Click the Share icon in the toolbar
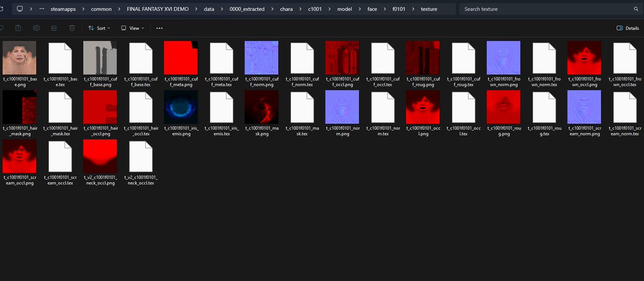The height and width of the screenshot is (281, 644). [x=54, y=28]
